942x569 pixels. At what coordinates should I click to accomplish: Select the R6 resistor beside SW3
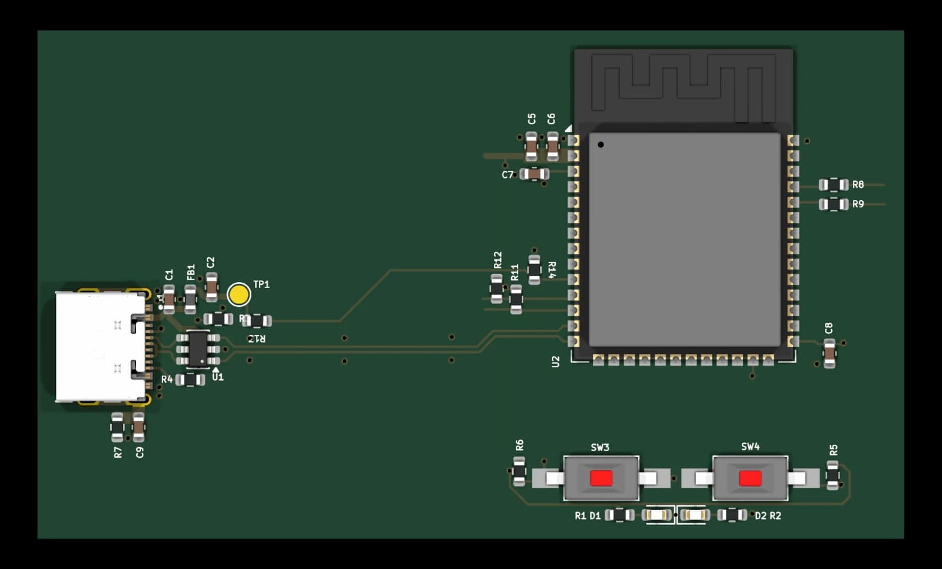point(519,471)
